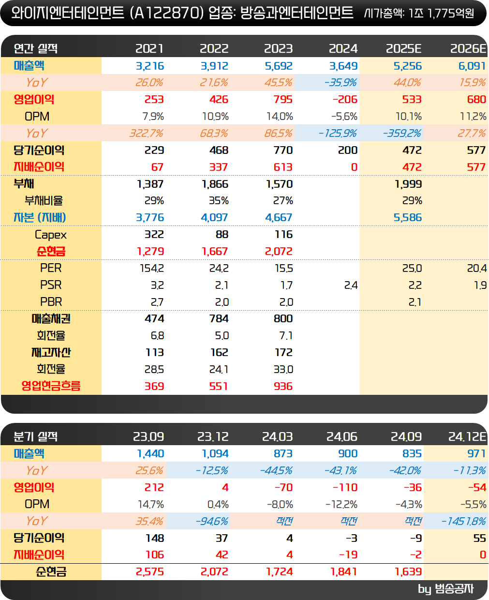Click quarterly revenue value 1,094
This screenshot has height=600, width=489.
point(215,454)
